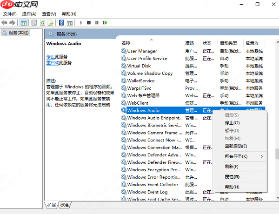Click the Forward arrow in the toolbar
279x214 pixels.
[x=13, y=22]
